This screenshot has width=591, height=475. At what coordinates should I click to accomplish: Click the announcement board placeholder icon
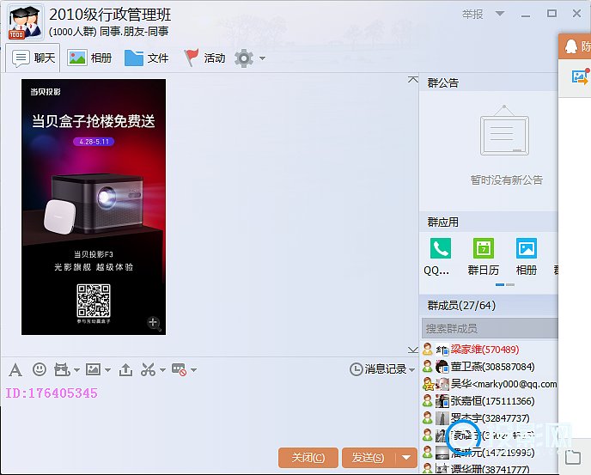tap(504, 131)
